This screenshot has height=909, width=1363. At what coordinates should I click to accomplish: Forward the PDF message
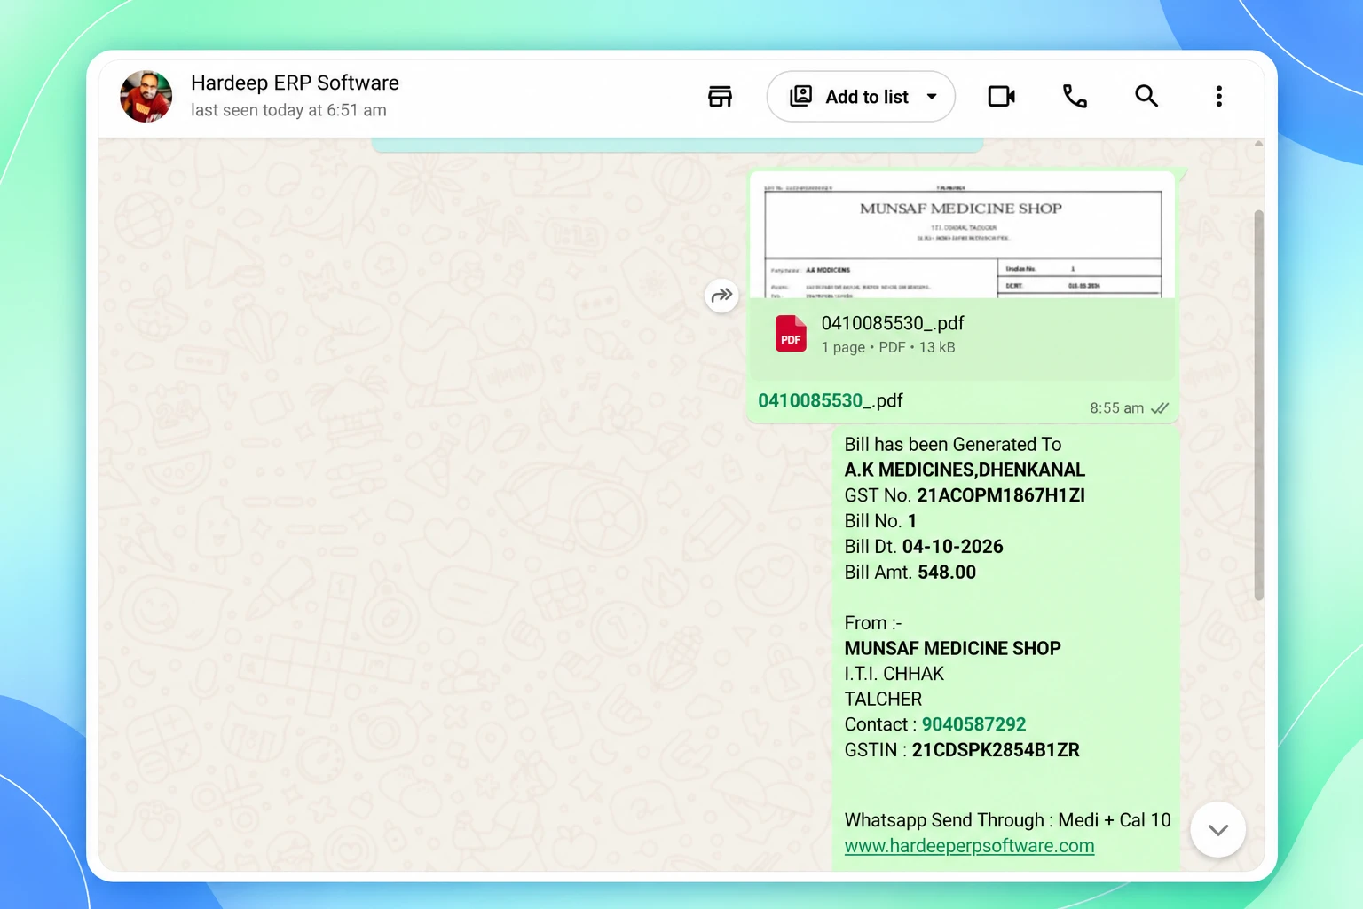[x=721, y=295]
